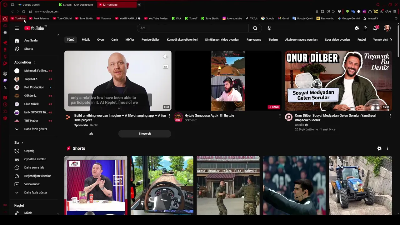Open the account profile avatar
The width and height of the screenshot is (400, 225).
point(387,28)
